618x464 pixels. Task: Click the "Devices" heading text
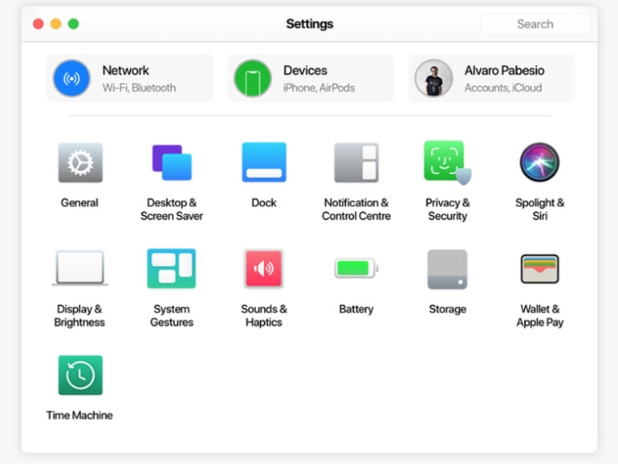(305, 70)
